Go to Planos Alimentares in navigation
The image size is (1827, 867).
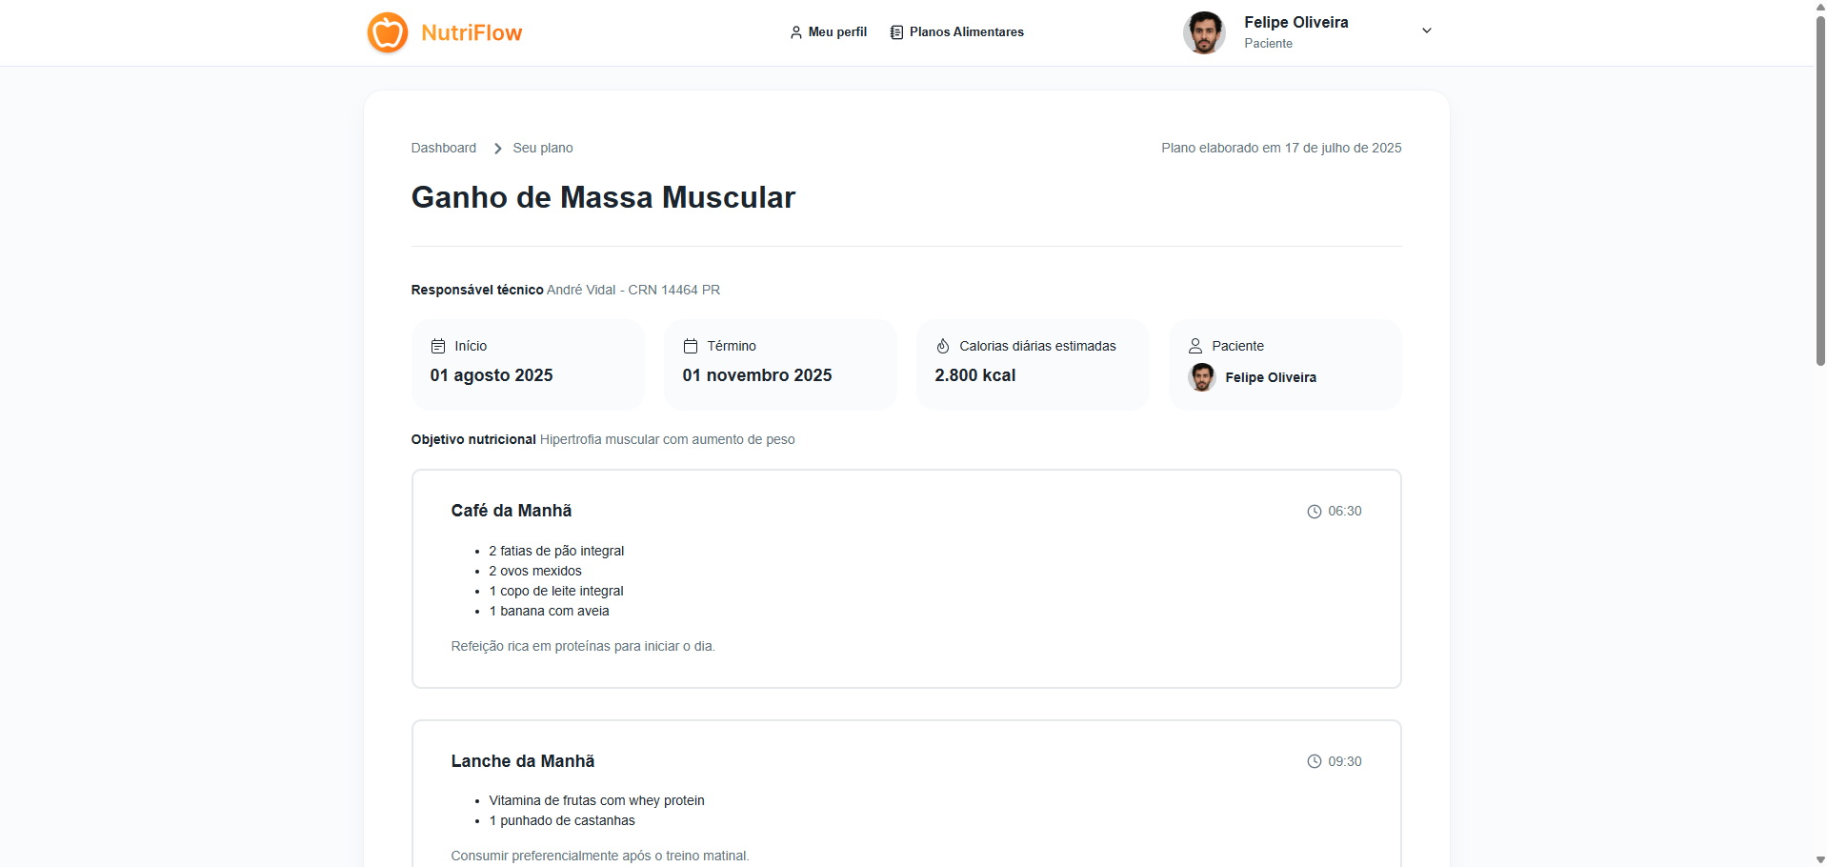[966, 32]
